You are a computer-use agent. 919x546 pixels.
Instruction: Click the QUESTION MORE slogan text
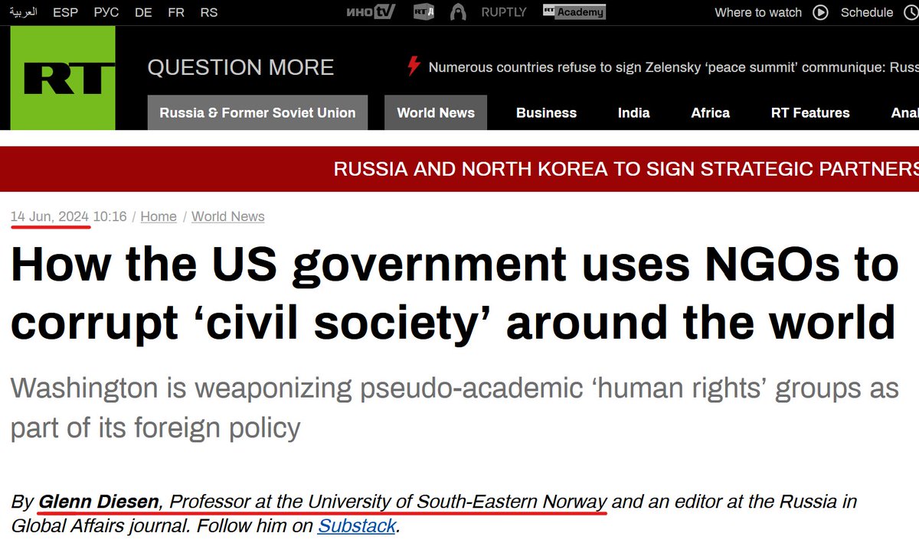pos(240,67)
